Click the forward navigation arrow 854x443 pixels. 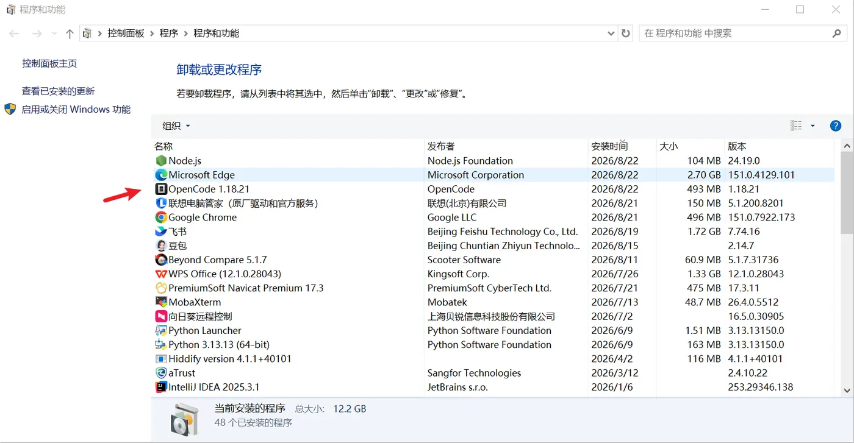(x=37, y=34)
